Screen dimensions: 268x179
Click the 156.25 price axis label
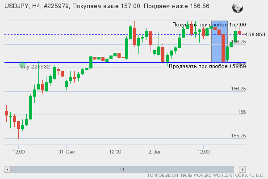(x=239, y=89)
